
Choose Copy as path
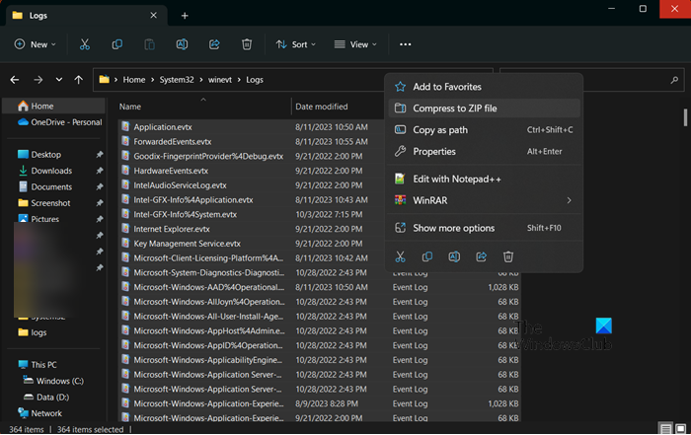tap(440, 129)
